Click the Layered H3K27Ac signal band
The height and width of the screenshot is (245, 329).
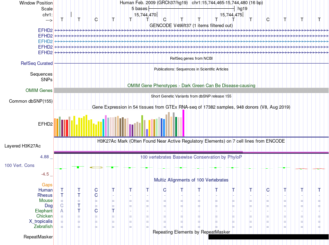(191, 152)
